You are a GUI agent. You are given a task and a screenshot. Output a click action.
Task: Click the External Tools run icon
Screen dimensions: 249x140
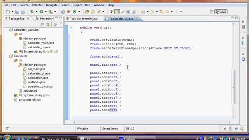(x=51, y=12)
